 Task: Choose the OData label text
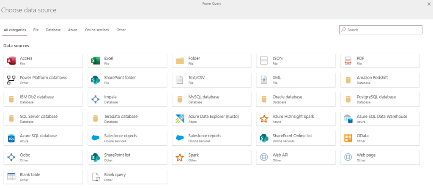click(362, 136)
